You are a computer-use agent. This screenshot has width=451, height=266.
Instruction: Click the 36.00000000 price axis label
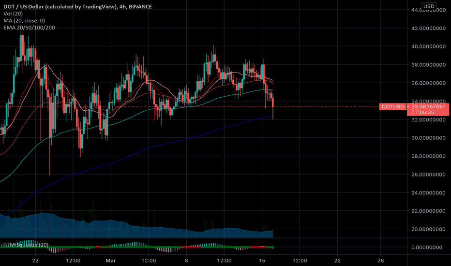pyautogui.click(x=429, y=83)
